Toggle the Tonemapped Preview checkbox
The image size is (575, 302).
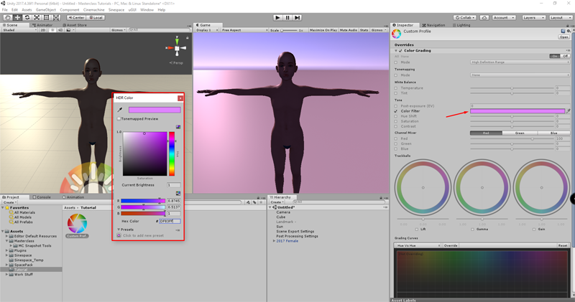[119, 119]
